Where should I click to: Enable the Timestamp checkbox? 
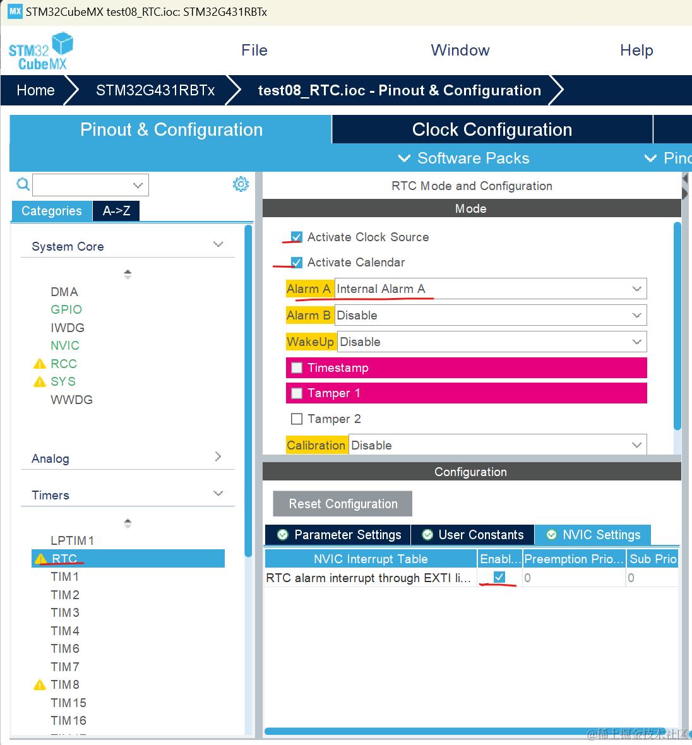point(297,367)
